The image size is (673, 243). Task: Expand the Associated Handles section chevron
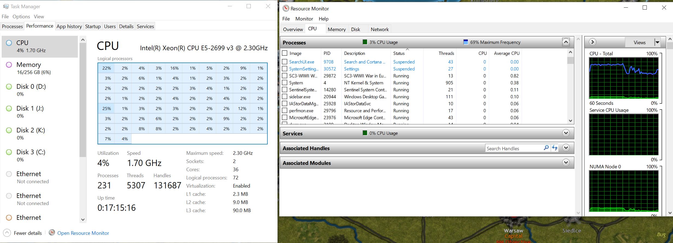click(566, 148)
